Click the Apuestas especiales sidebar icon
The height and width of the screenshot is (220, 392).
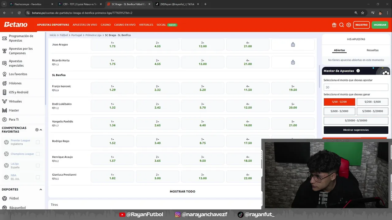pyautogui.click(x=4, y=63)
